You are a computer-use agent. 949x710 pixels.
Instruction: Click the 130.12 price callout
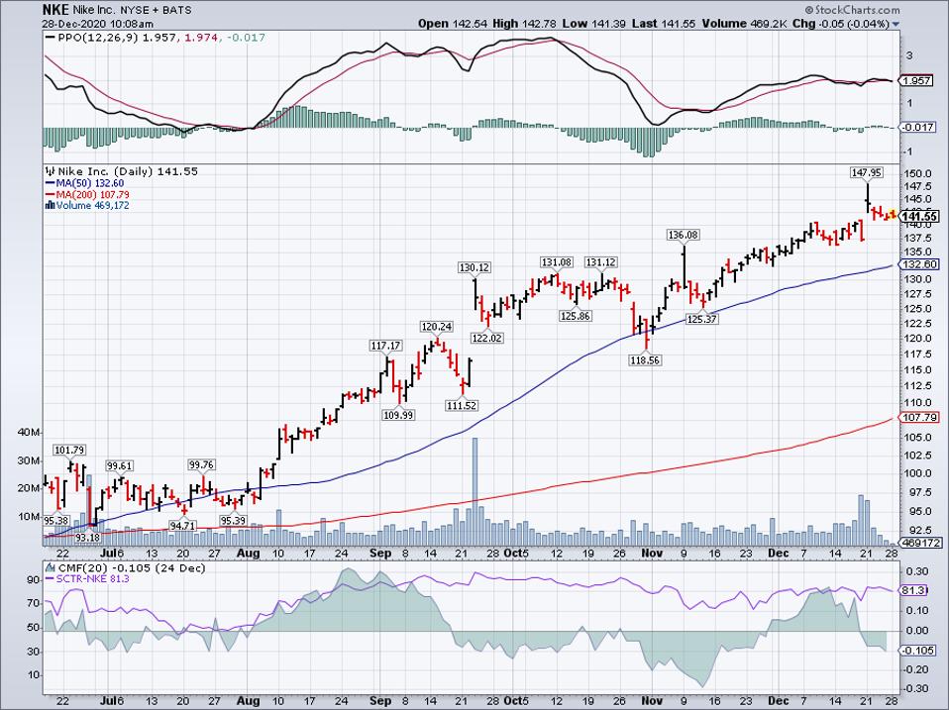click(x=475, y=267)
